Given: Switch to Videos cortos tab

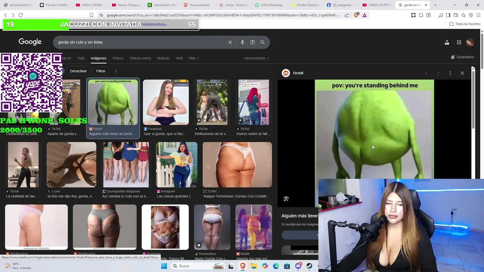Looking at the screenshot, I should tap(140, 58).
